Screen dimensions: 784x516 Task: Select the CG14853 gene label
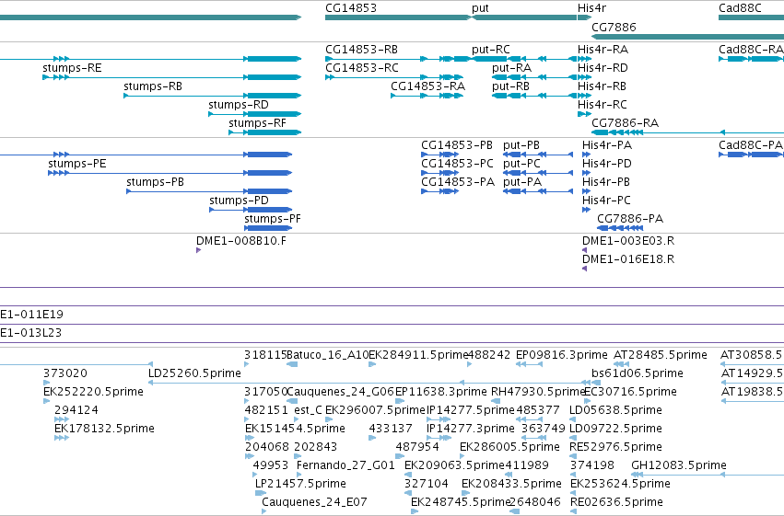pos(350,8)
